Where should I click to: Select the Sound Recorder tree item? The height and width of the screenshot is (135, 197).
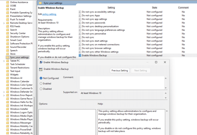click(18, 47)
